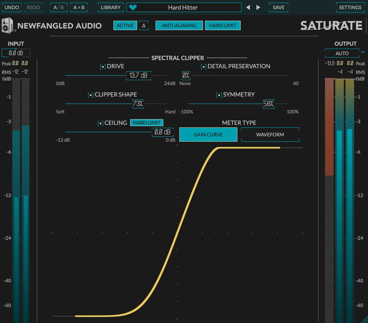The height and width of the screenshot is (323, 368).
Task: Click the red gain reduction meter
Action: point(329,127)
